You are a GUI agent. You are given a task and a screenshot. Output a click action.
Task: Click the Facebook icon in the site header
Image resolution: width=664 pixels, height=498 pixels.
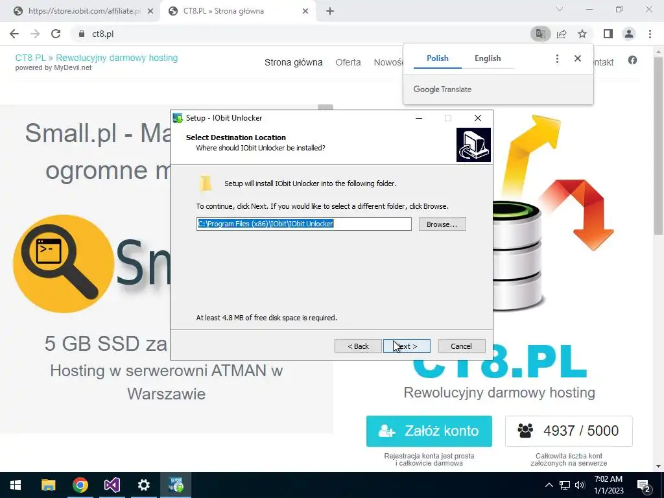[x=632, y=60]
